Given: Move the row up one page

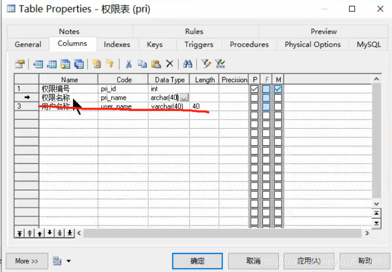Looking at the screenshot, I should [x=30, y=233].
